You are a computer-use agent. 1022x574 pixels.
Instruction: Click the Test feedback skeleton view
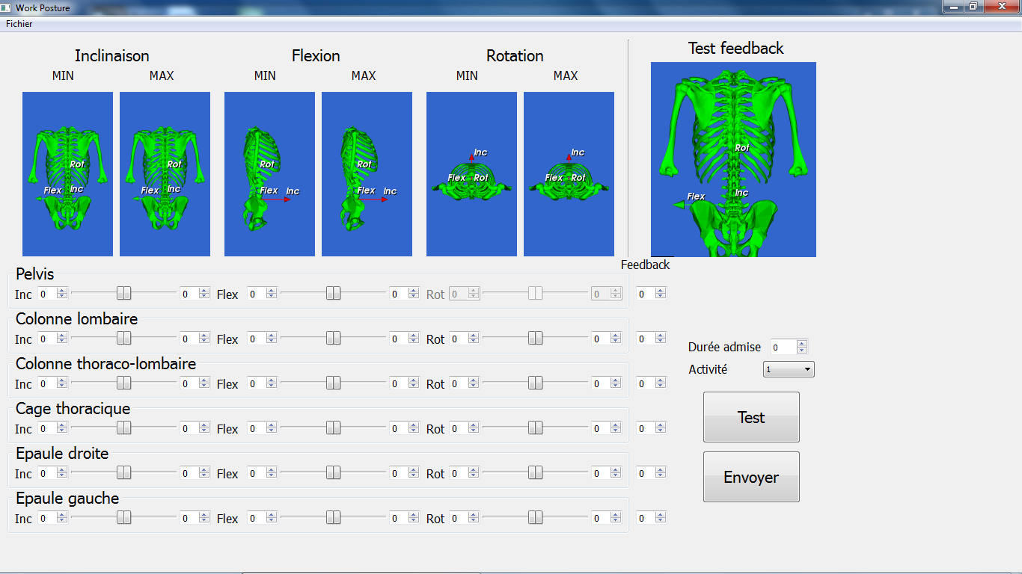click(733, 159)
